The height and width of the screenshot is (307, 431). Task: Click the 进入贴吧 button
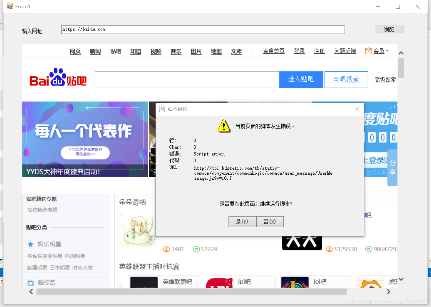[x=301, y=79]
